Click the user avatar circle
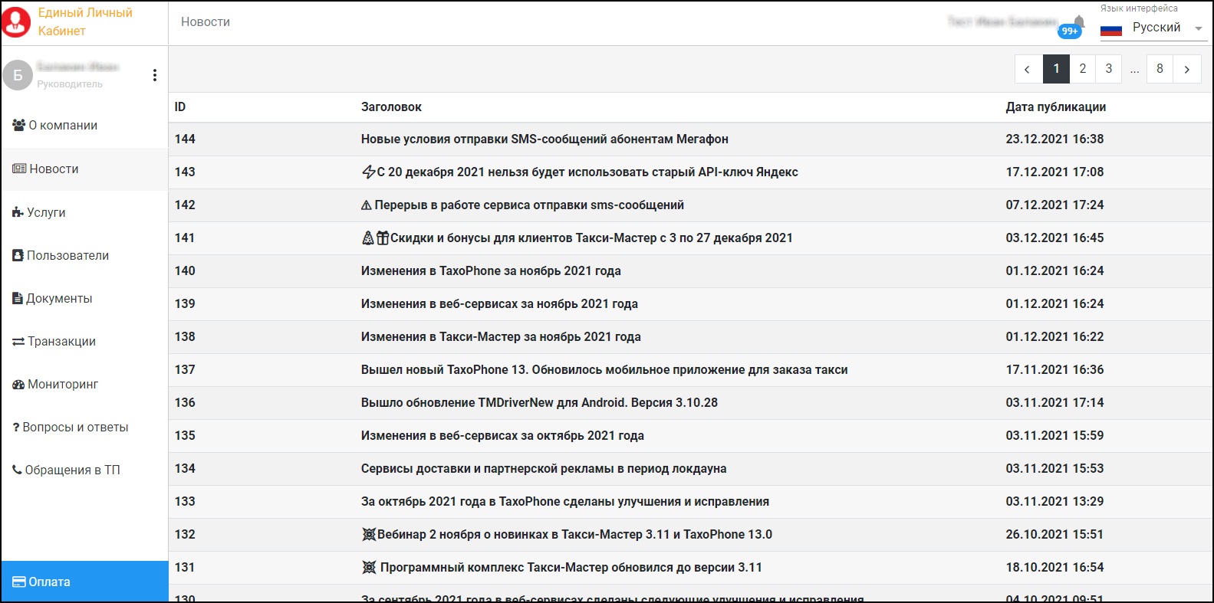 pyautogui.click(x=18, y=75)
